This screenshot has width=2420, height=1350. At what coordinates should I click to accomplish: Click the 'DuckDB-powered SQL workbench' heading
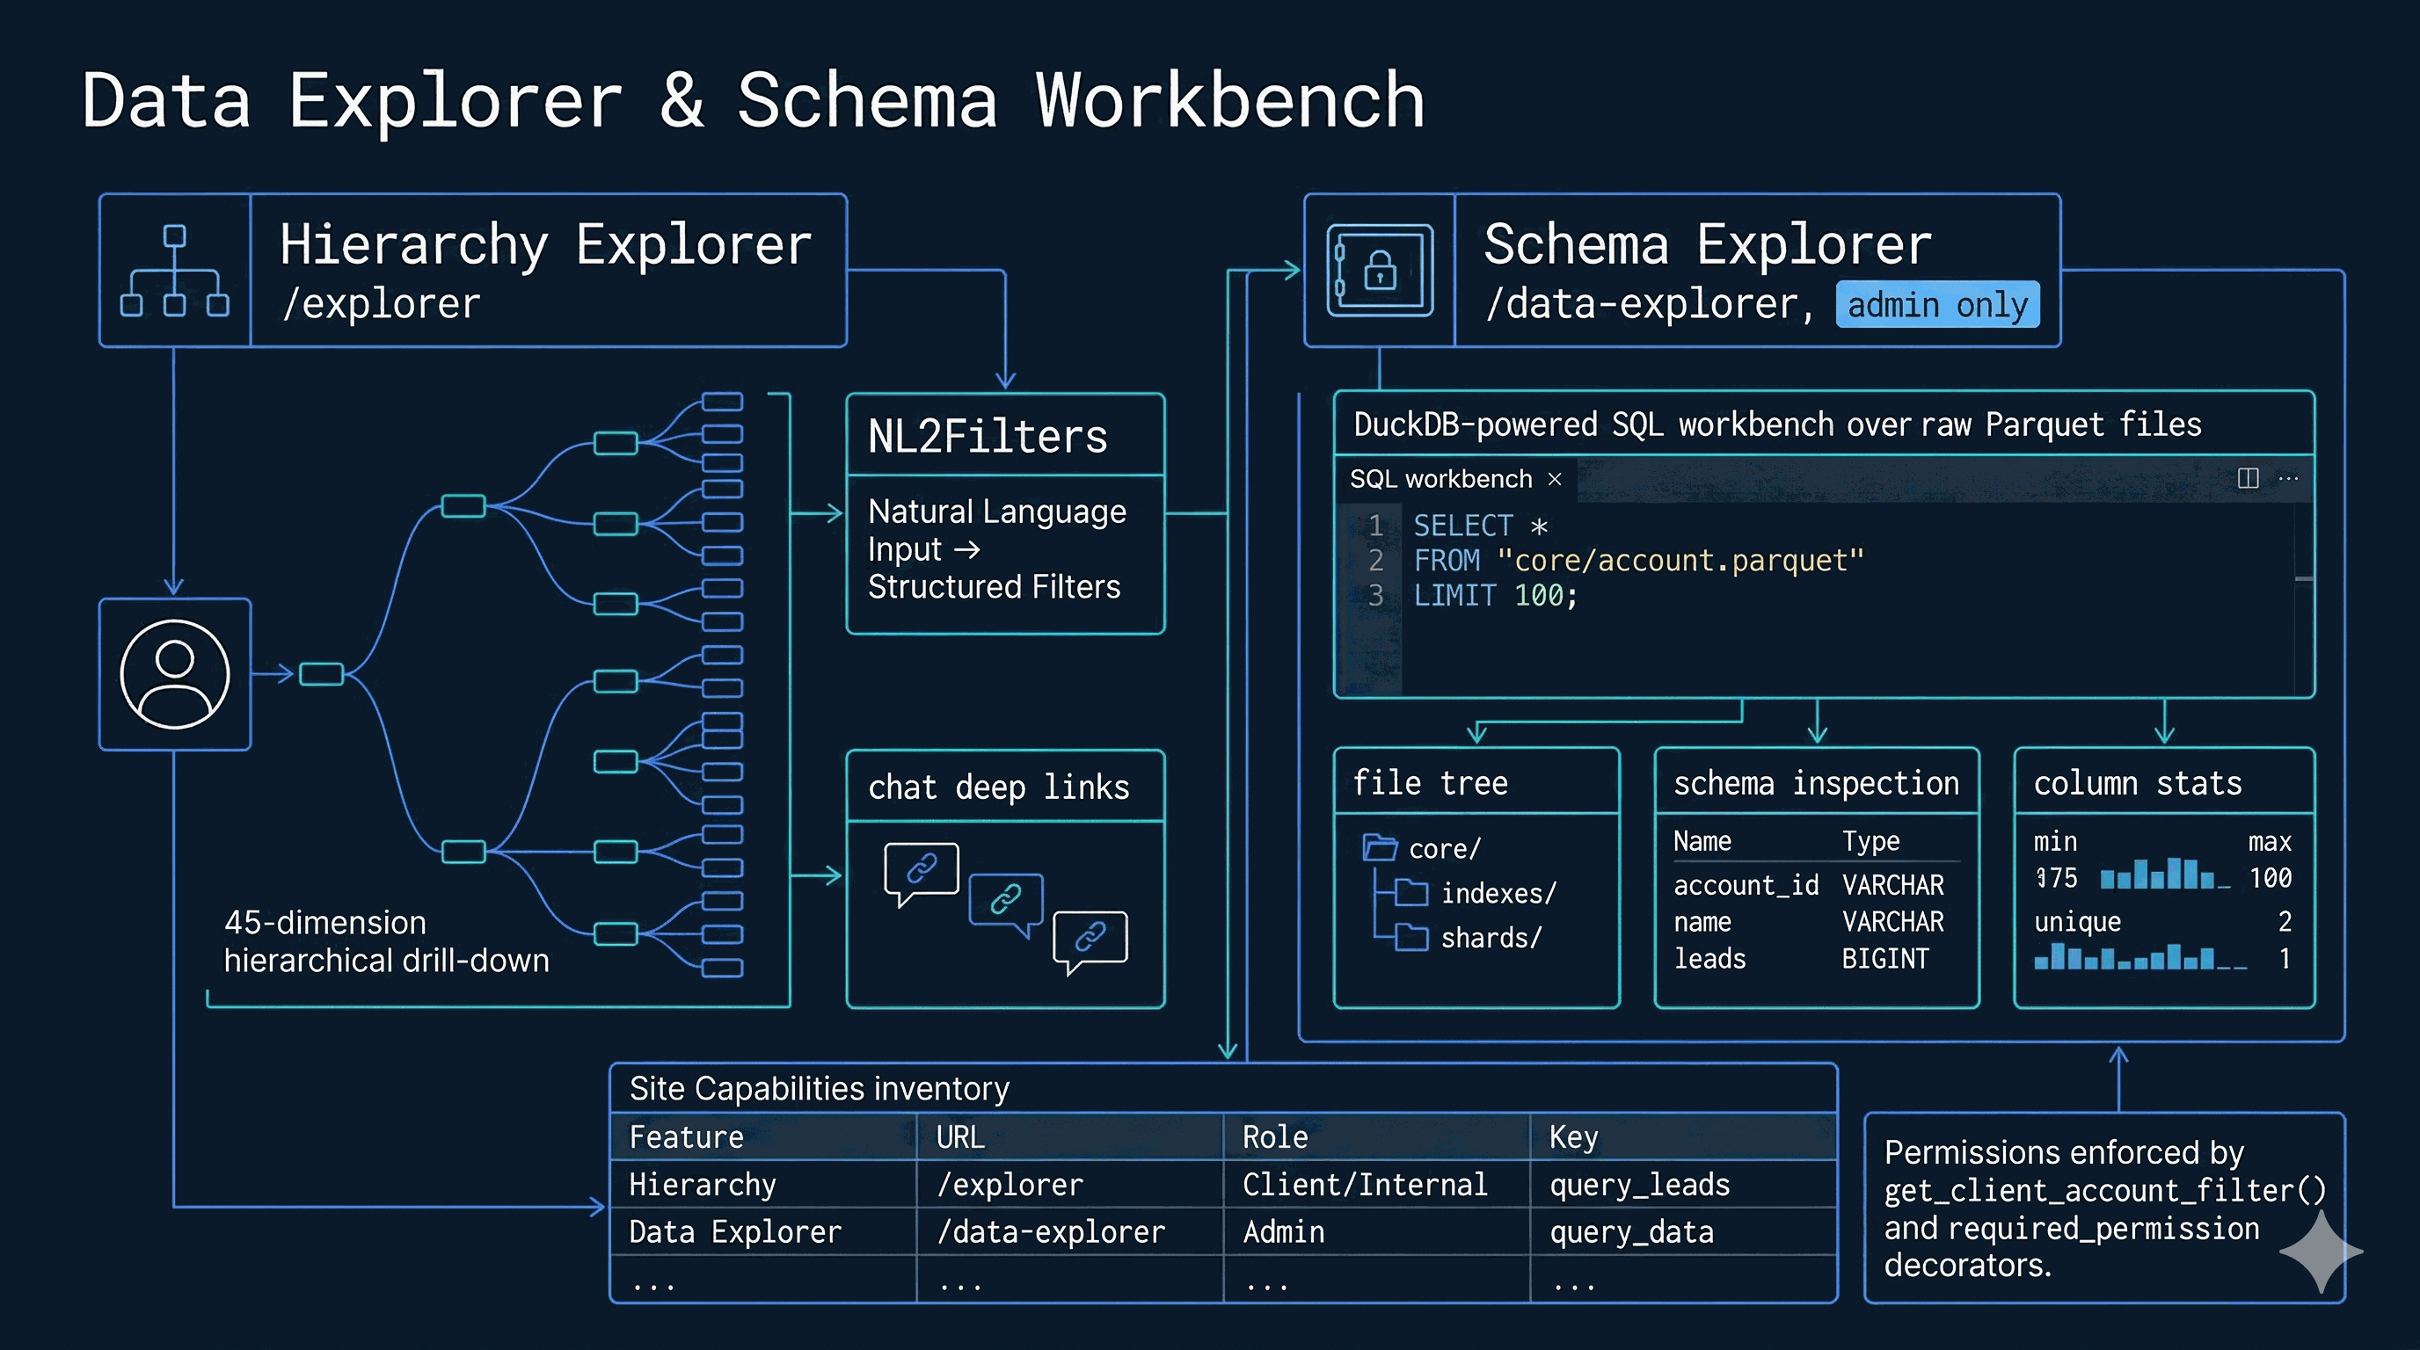click(1777, 425)
